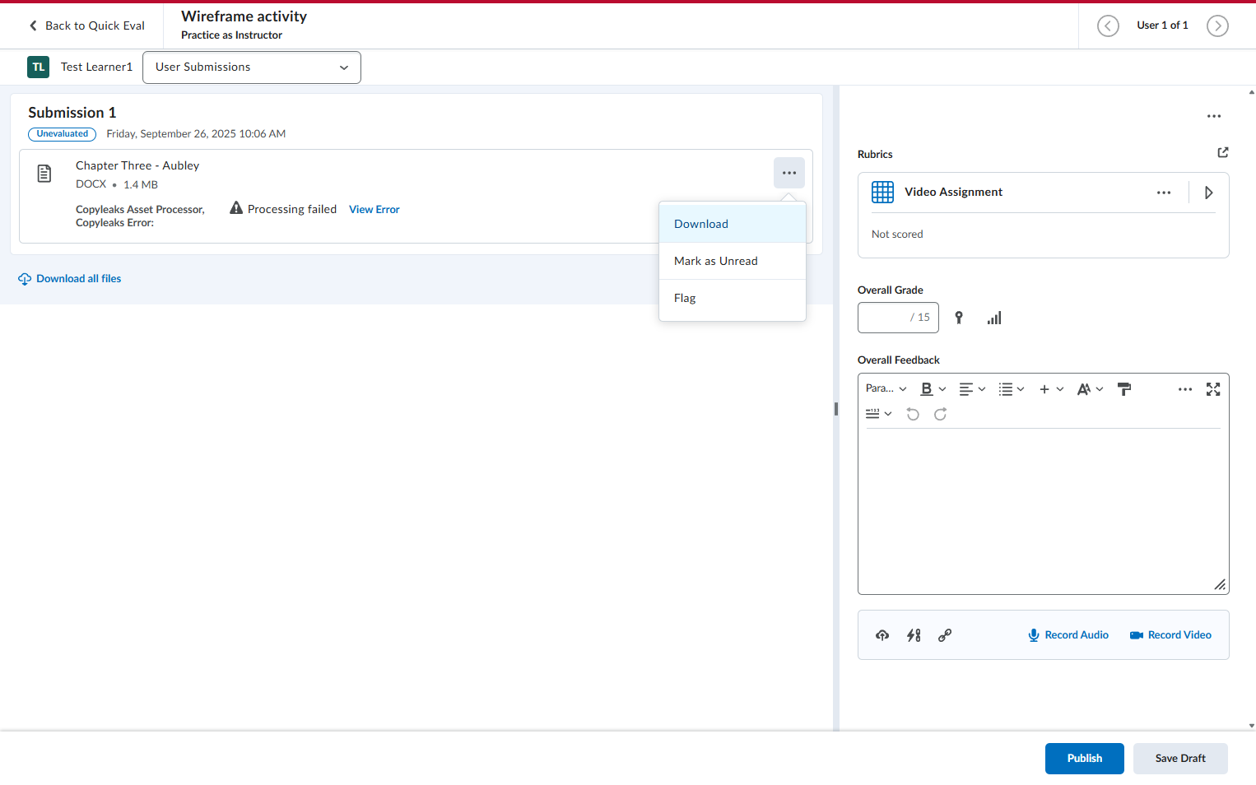Click the attach link chain icon

click(945, 635)
